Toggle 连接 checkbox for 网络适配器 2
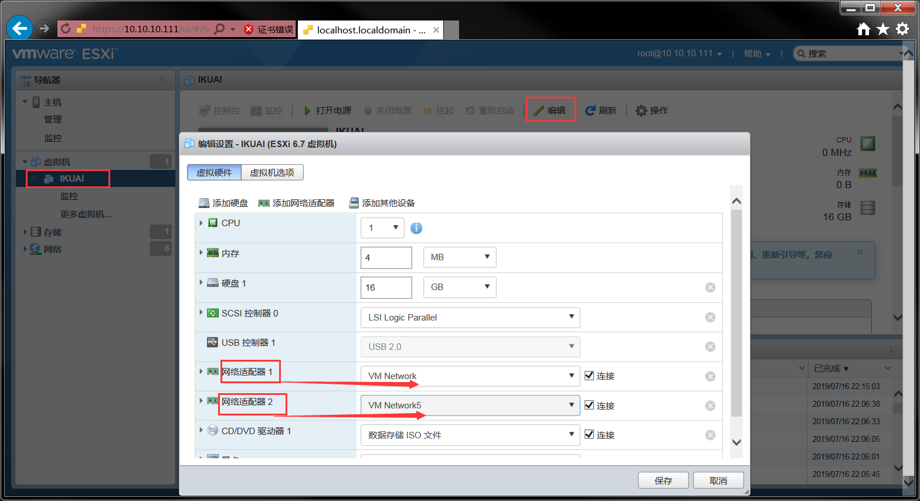The width and height of the screenshot is (920, 501). 589,405
